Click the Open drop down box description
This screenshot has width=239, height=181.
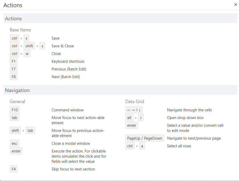click(x=185, y=118)
